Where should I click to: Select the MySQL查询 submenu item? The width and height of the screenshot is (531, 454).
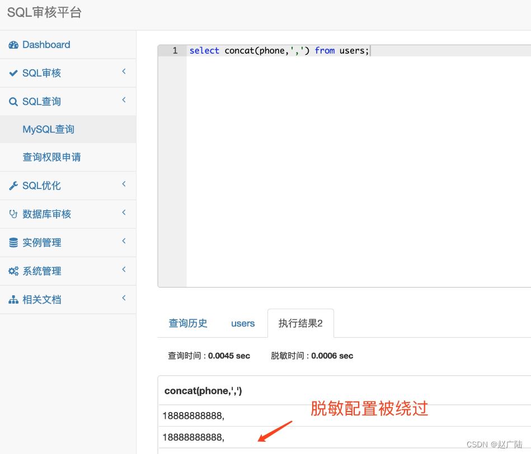coord(68,129)
